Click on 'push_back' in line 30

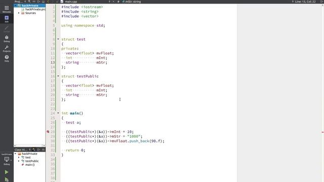pyautogui.click(x=139, y=141)
